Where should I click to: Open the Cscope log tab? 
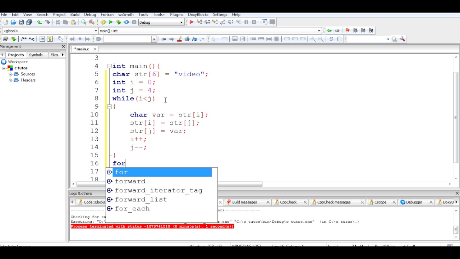pyautogui.click(x=380, y=202)
